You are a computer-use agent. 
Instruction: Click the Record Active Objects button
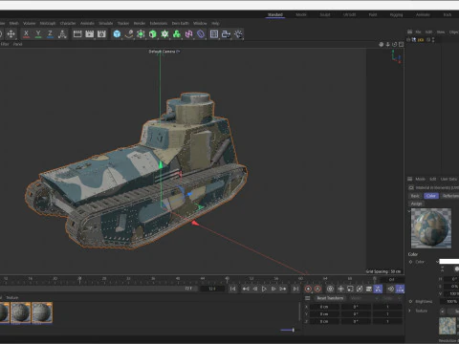tap(308, 289)
